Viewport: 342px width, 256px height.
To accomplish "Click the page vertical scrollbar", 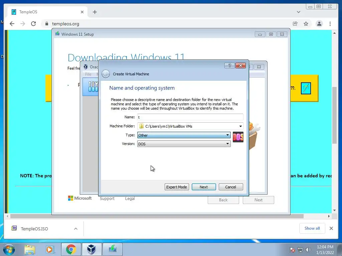I will [x=334, y=115].
